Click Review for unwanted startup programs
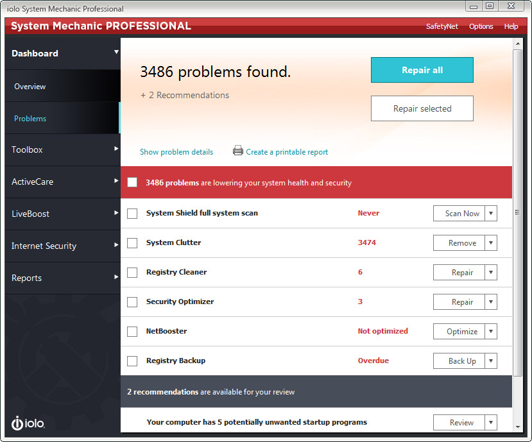This screenshot has width=532, height=442. tap(459, 422)
